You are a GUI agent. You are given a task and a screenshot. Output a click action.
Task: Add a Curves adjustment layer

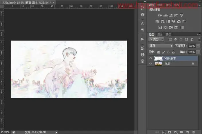pos(171,15)
